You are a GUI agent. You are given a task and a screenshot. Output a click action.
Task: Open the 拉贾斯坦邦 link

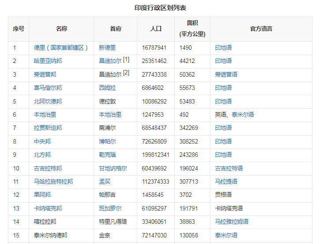tap(48, 128)
